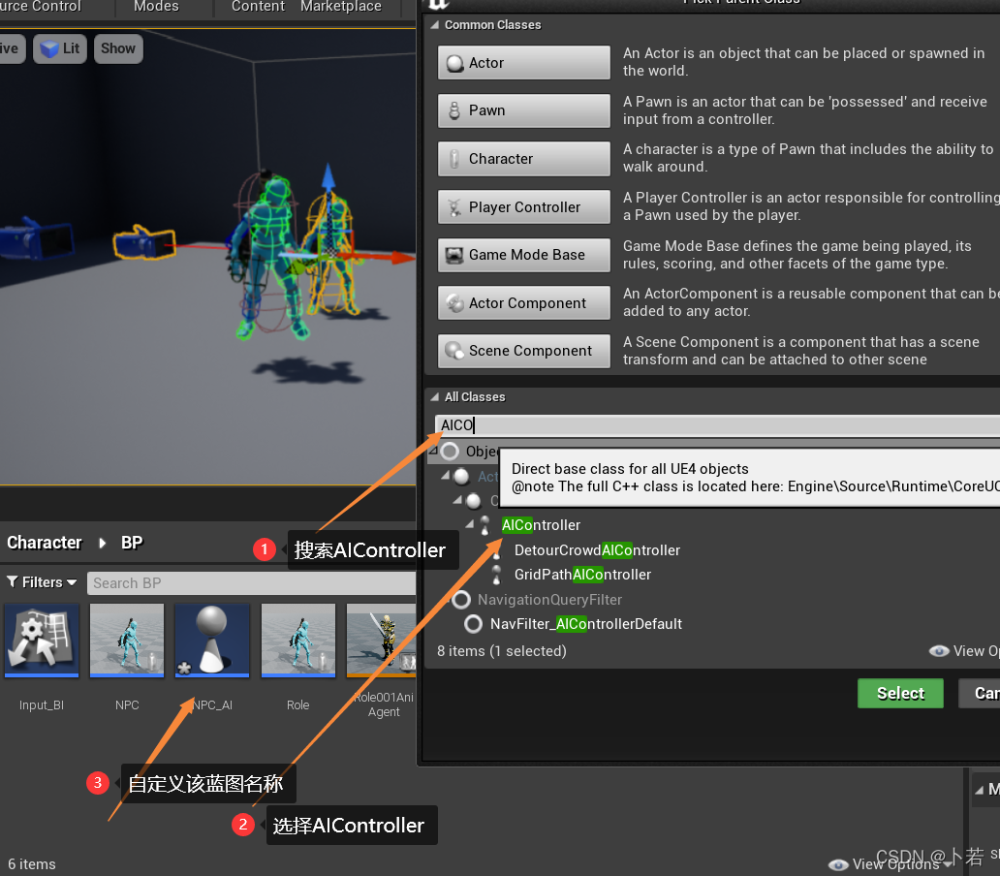Select NavigationQueryFilter class row
Screen dimensions: 1000x876
click(549, 600)
